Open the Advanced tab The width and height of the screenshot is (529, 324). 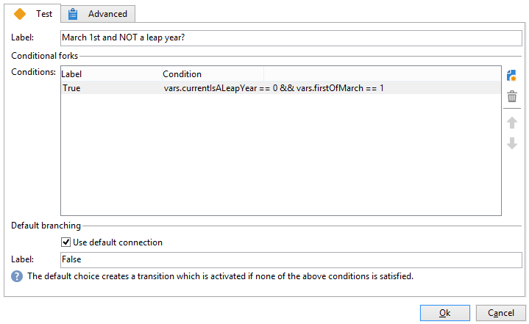[x=98, y=14]
